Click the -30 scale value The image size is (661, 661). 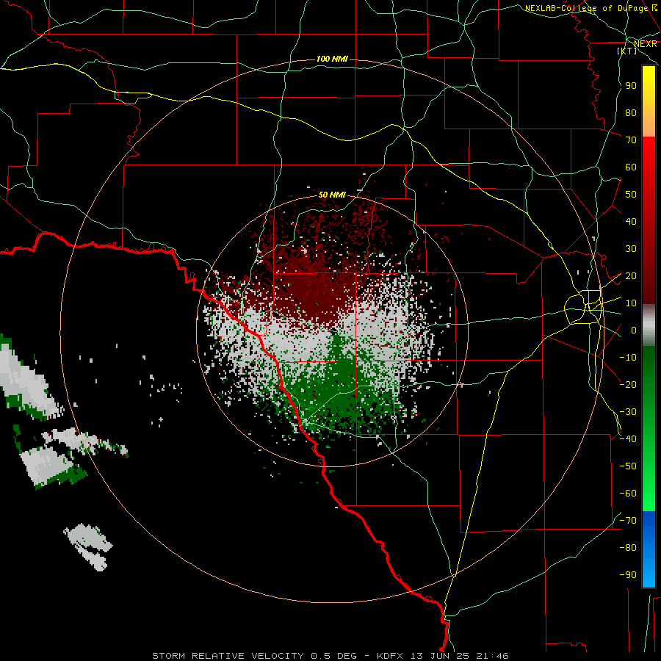click(628, 412)
